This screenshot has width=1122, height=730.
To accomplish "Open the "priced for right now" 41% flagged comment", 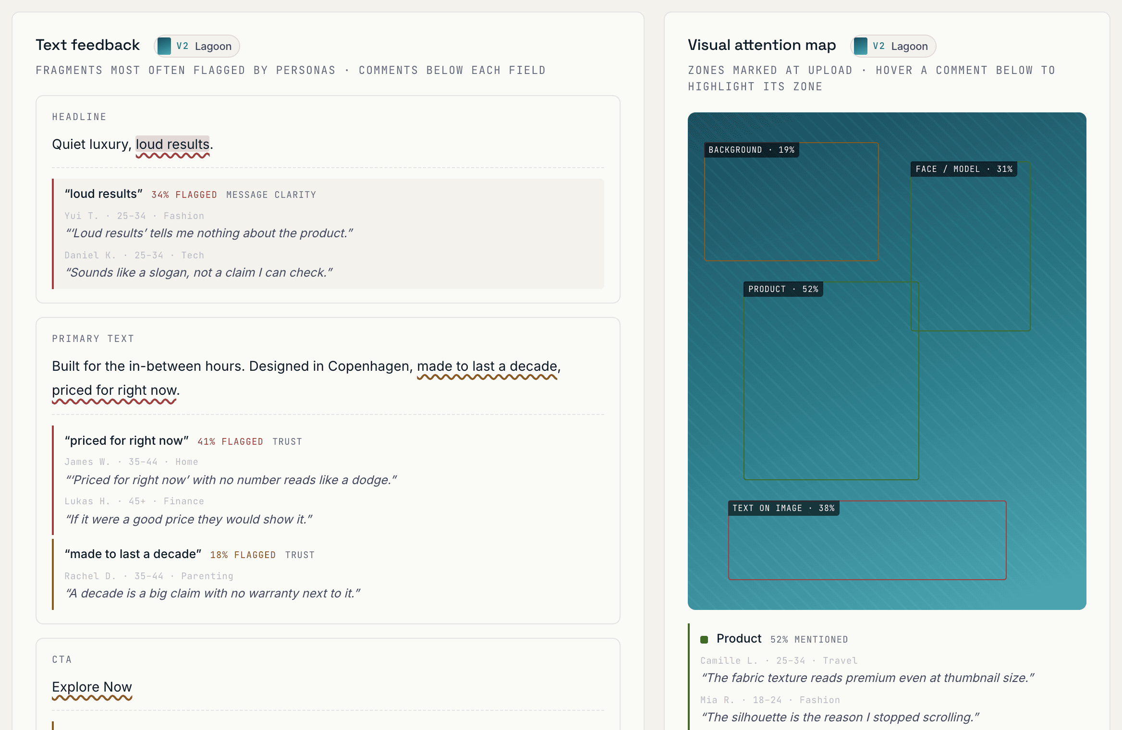I will coord(328,480).
